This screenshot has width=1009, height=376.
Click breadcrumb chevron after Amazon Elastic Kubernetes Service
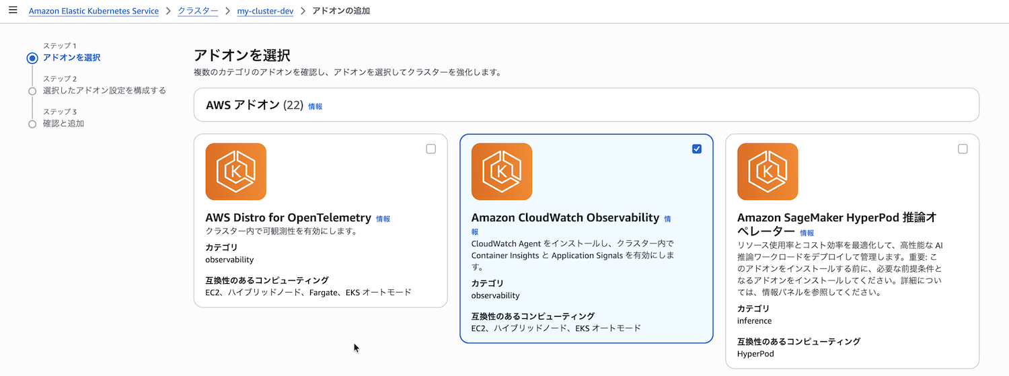pyautogui.click(x=168, y=11)
